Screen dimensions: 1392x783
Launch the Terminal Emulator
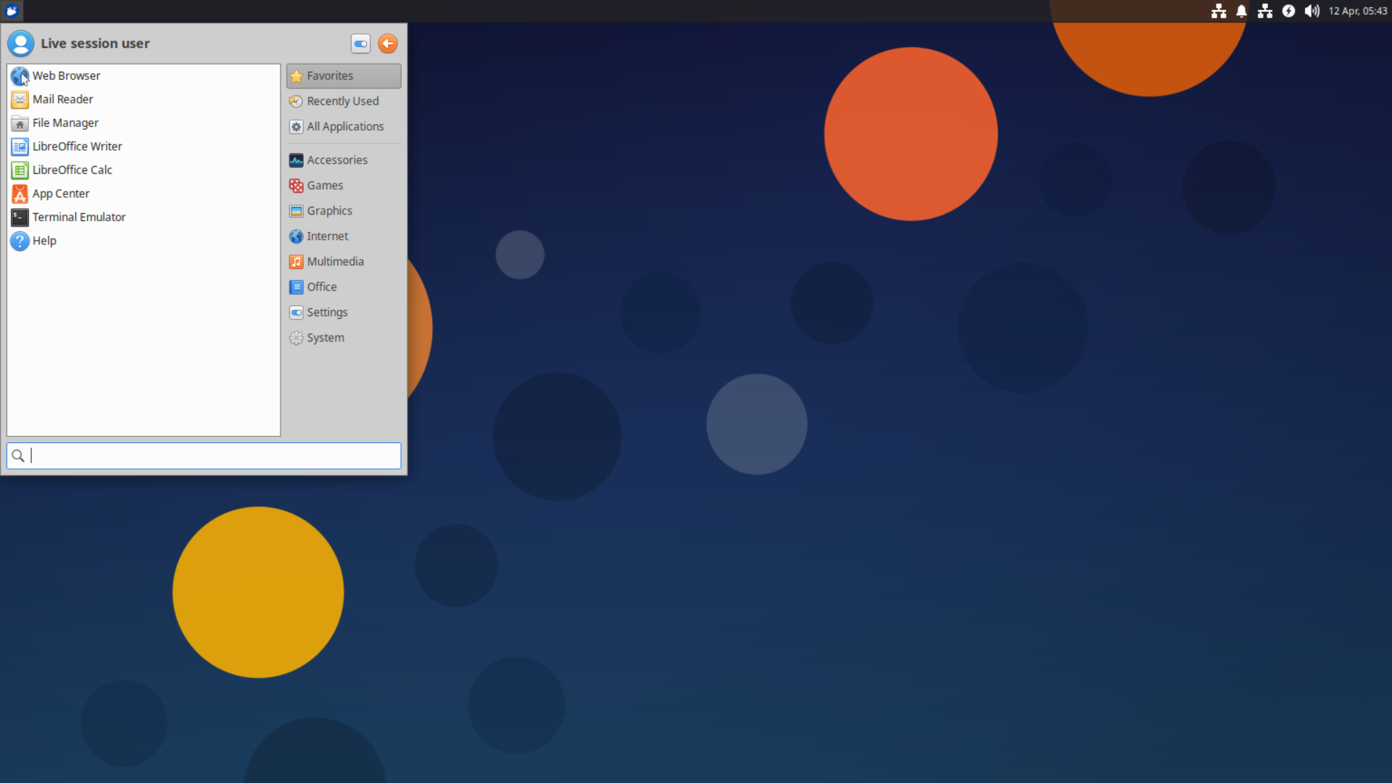pyautogui.click(x=79, y=217)
